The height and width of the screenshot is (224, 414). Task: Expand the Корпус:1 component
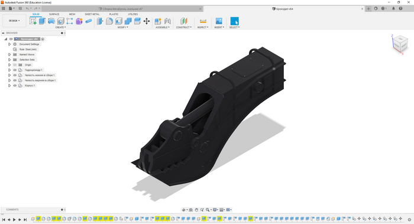pyautogui.click(x=9, y=86)
